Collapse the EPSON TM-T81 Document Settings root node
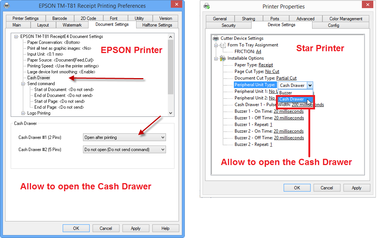Viewport: 377px width, 238px height. [x=16, y=36]
